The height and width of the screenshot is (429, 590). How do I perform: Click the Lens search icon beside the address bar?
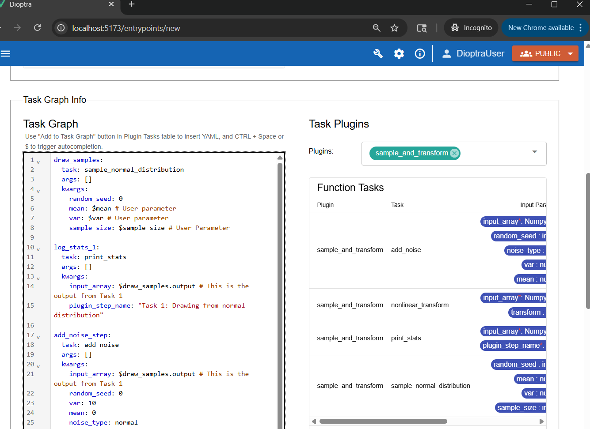[422, 27]
